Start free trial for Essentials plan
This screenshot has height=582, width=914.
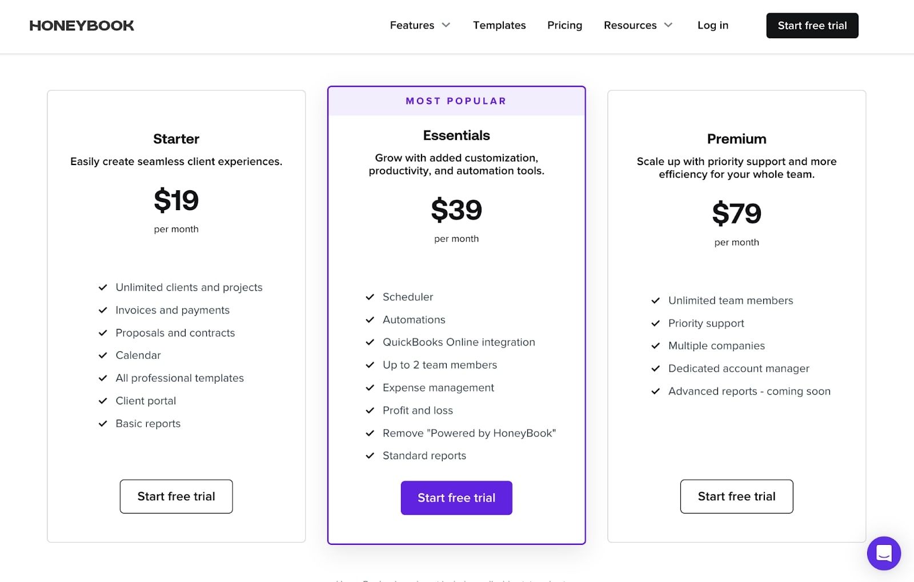pyautogui.click(x=456, y=497)
